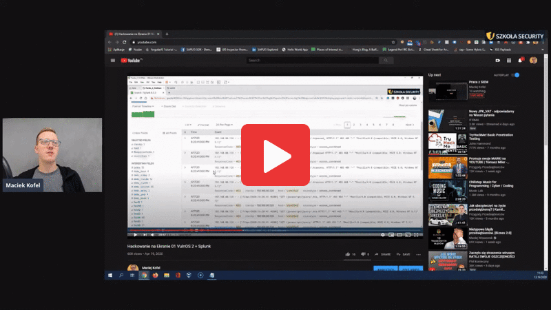The width and height of the screenshot is (551, 310).
Task: Toggle the Autoplay switch
Action: [x=517, y=74]
